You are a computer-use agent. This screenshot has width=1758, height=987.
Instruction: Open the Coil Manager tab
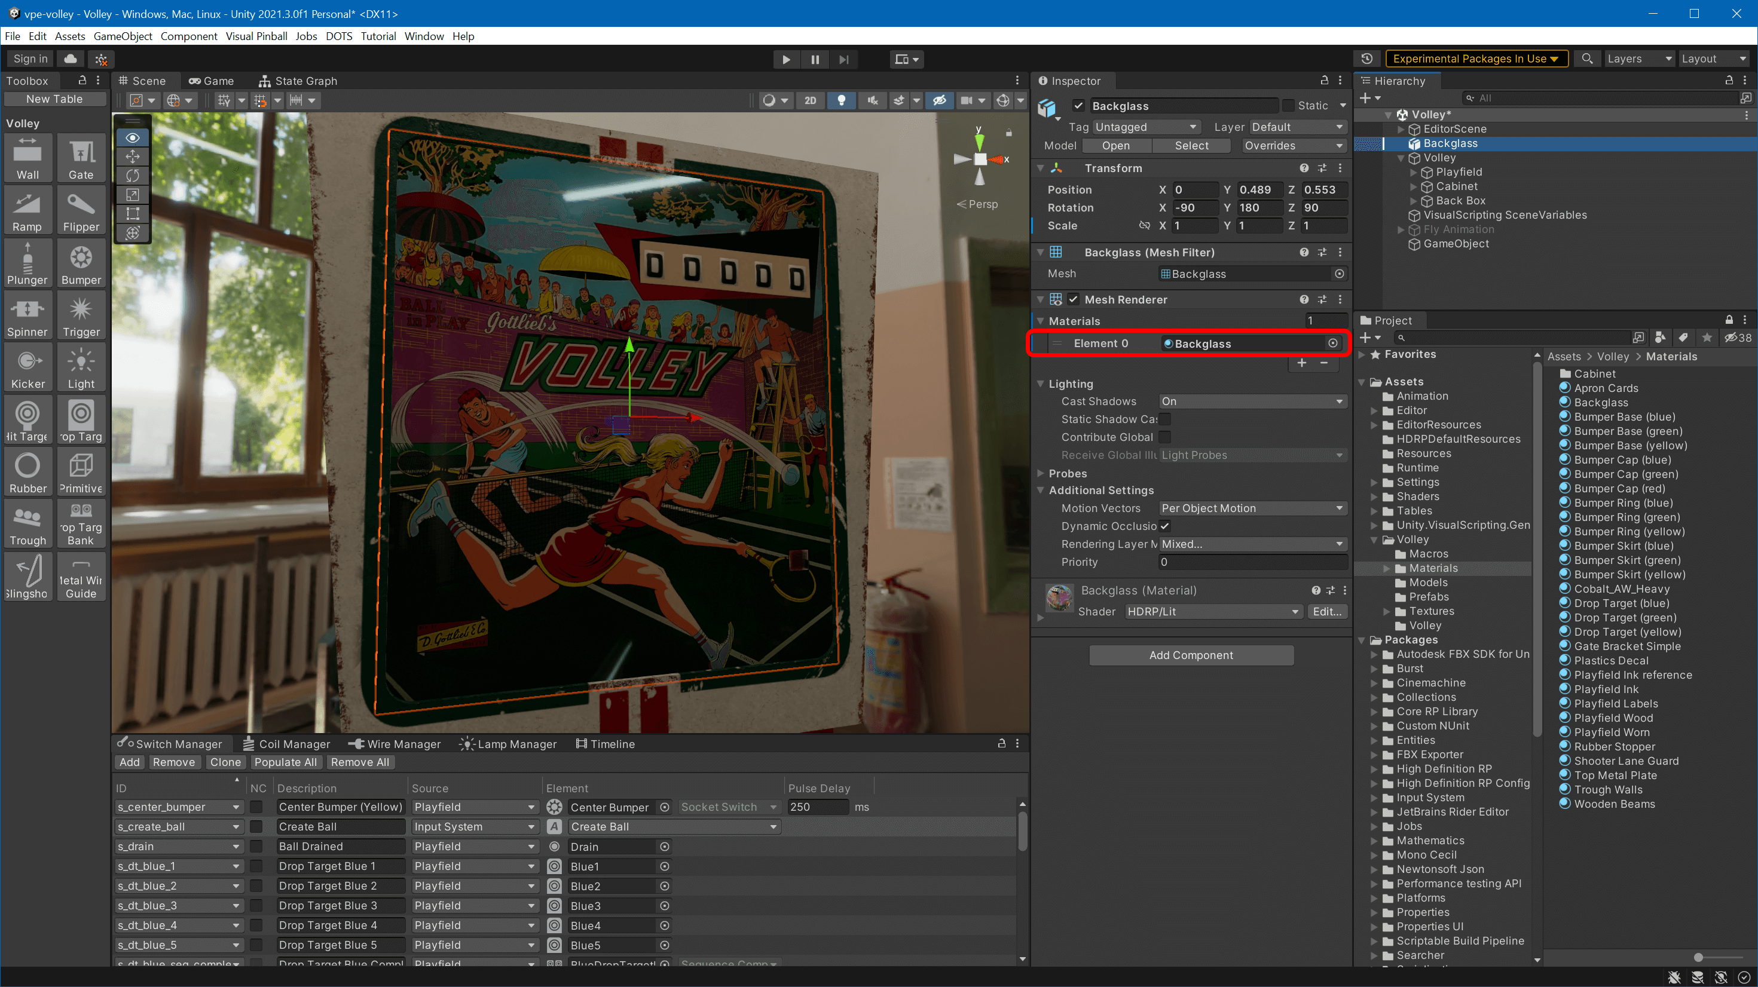286,743
